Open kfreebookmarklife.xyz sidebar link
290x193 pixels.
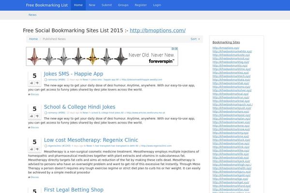(231, 154)
